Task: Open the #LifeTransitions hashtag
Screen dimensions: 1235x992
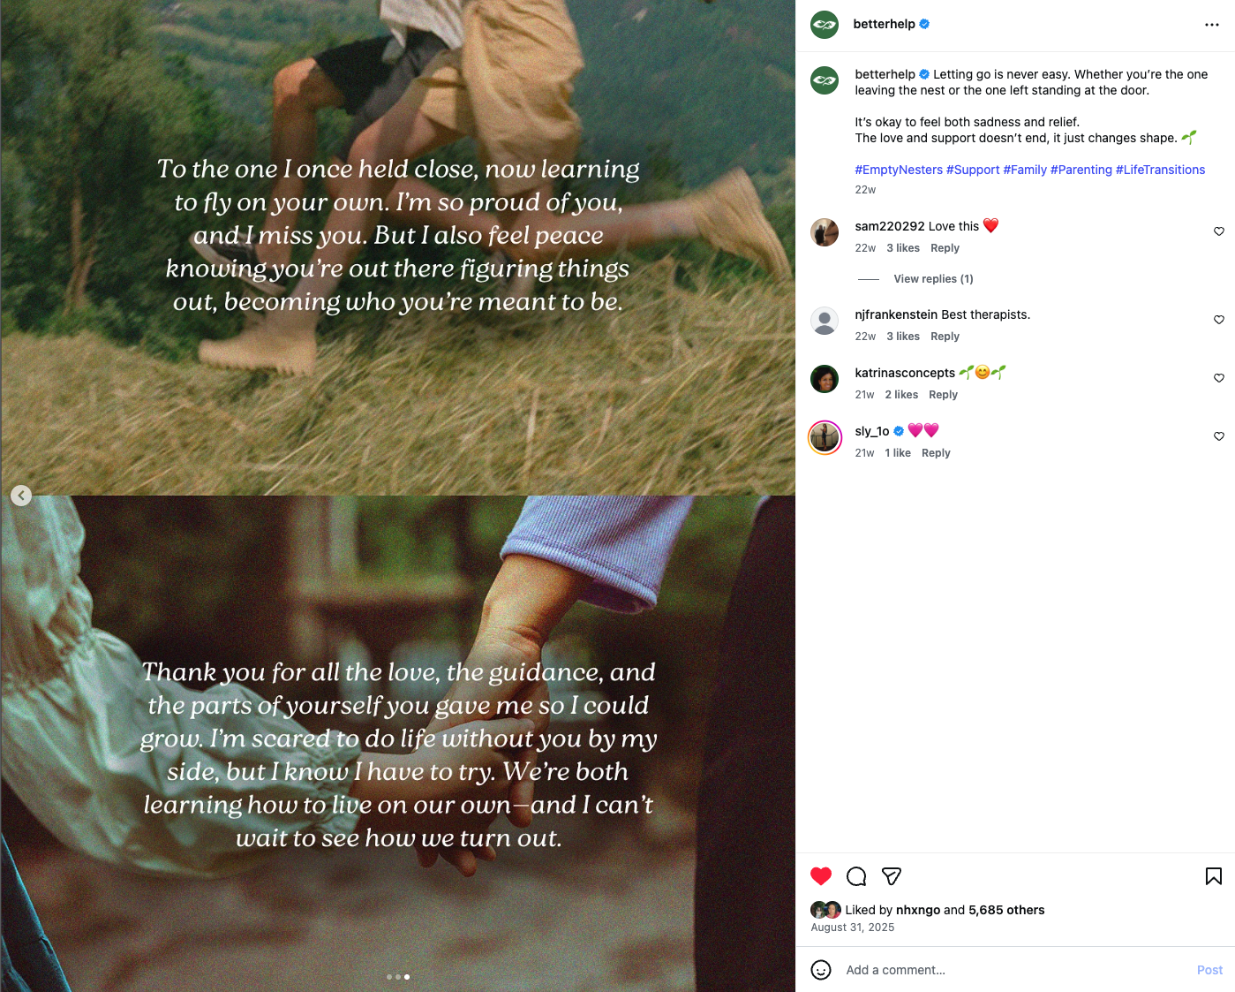Action: pos(1160,170)
